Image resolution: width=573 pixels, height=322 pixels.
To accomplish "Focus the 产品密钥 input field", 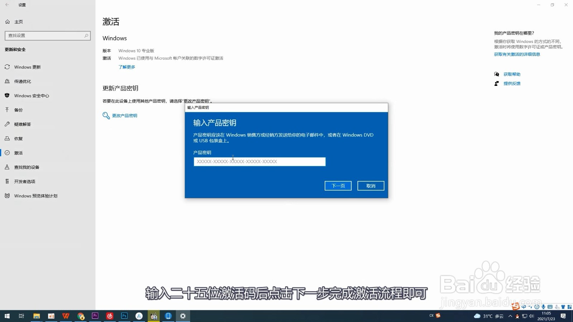I will pyautogui.click(x=260, y=162).
